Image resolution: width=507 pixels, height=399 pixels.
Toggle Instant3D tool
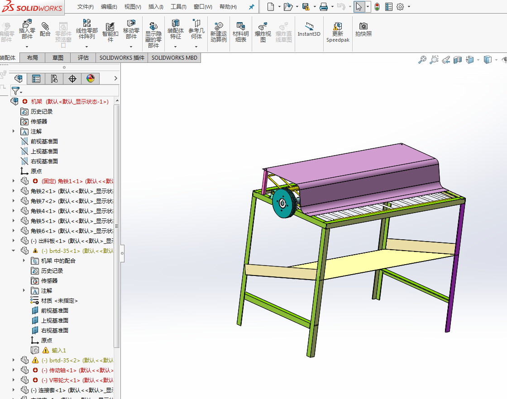tap(309, 29)
